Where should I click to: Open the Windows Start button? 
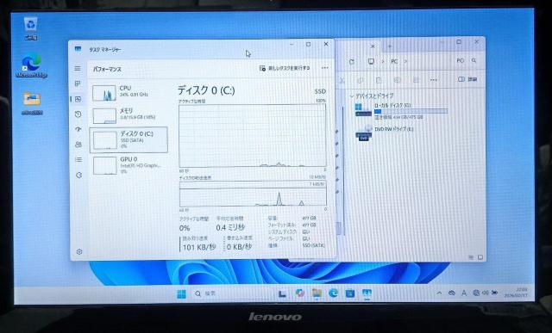click(181, 293)
